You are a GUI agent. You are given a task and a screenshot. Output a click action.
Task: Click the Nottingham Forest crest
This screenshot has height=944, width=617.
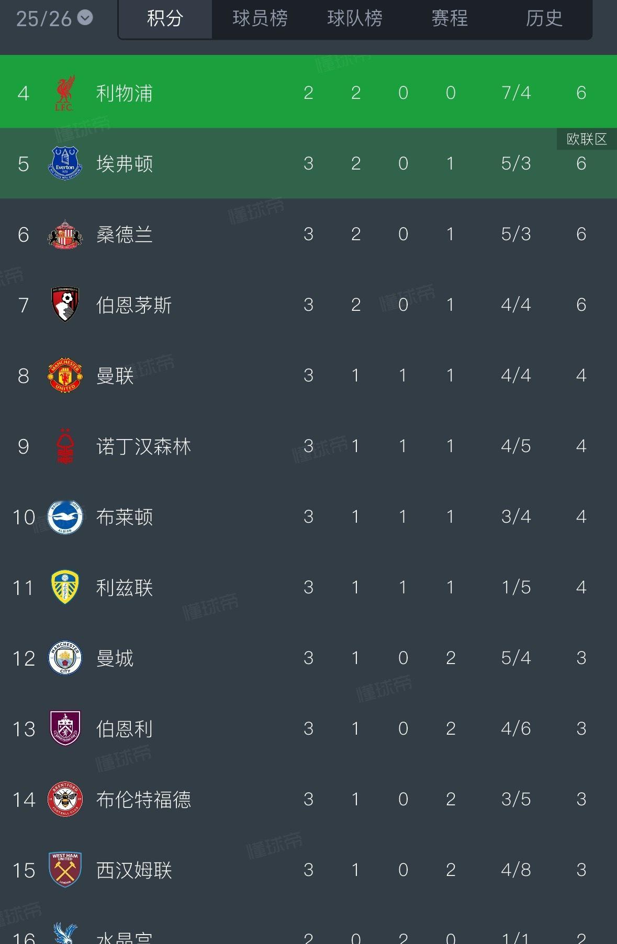click(65, 446)
